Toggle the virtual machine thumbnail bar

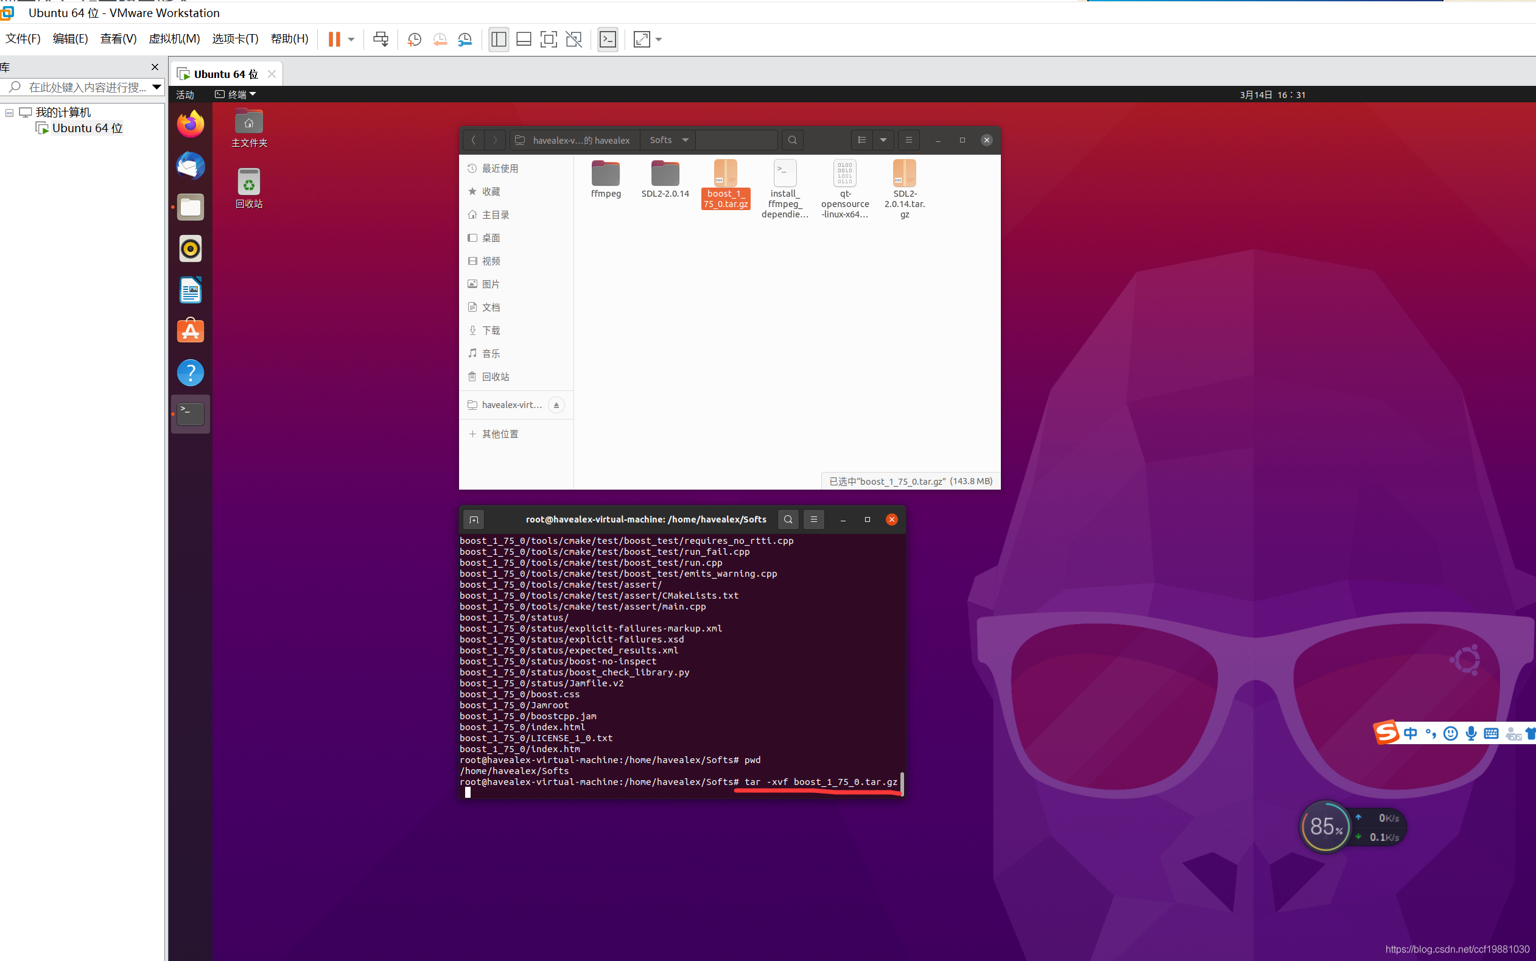pos(523,40)
